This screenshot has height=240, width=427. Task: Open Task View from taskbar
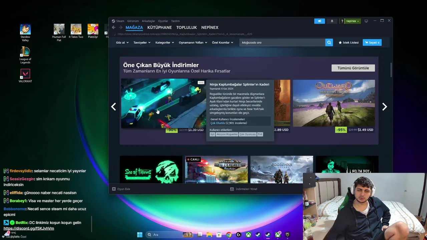[199, 235]
